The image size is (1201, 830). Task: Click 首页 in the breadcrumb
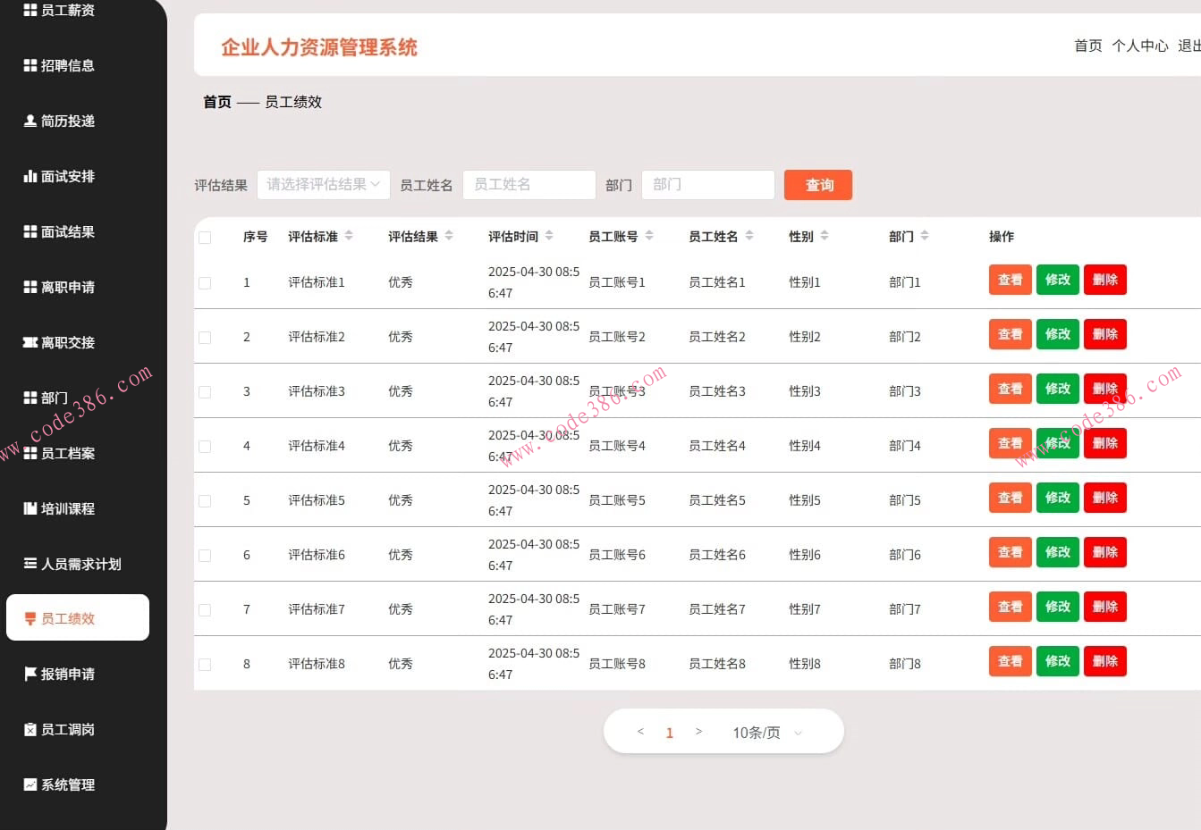216,102
